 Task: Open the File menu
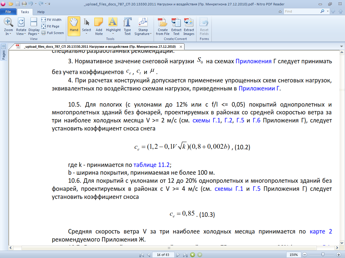click(8, 12)
